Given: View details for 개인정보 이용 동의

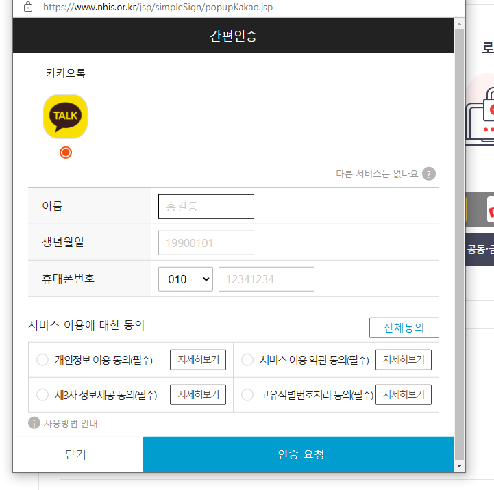Looking at the screenshot, I should pos(198,360).
